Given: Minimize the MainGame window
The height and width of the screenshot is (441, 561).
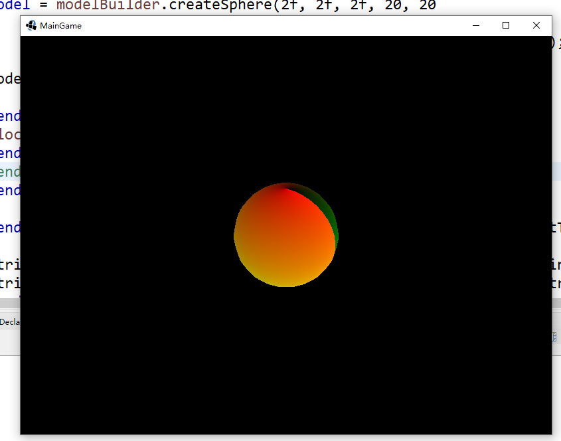Looking at the screenshot, I should (x=476, y=25).
